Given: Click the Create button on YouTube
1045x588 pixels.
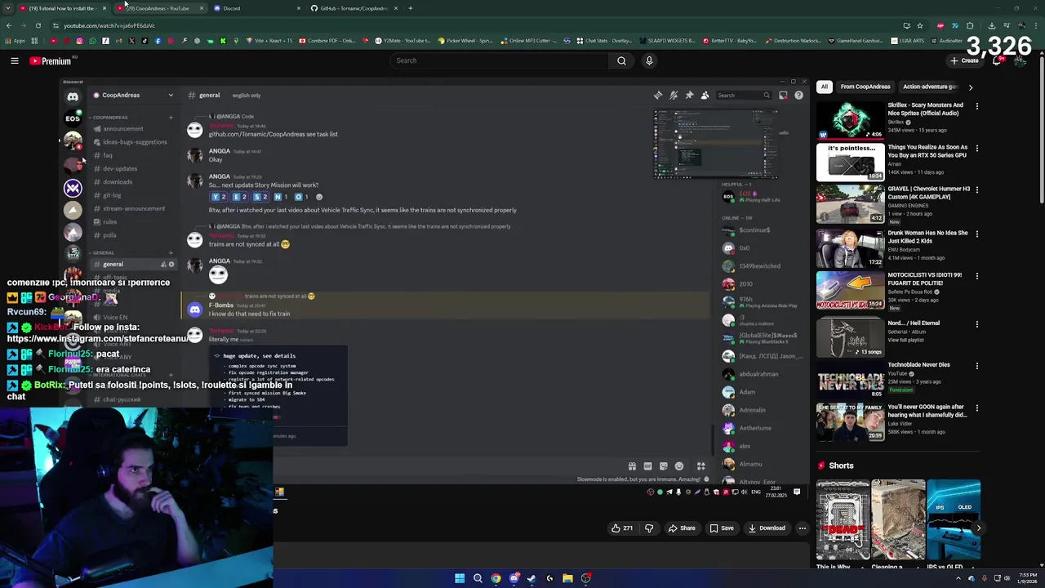Looking at the screenshot, I should coord(964,60).
